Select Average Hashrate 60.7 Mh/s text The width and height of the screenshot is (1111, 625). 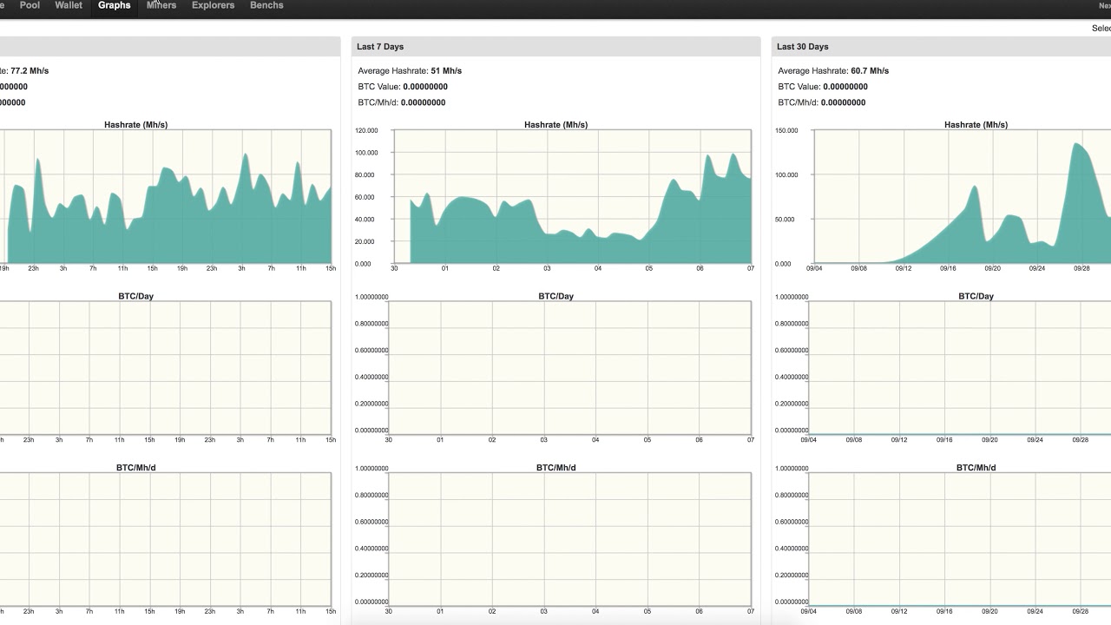coord(833,71)
